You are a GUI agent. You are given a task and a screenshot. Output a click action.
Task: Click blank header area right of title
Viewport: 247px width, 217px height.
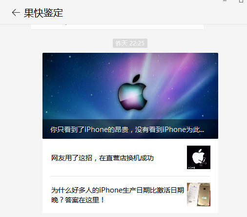click(x=138, y=13)
